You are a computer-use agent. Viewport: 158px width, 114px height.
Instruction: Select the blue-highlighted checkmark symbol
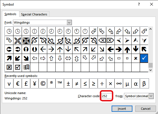[144, 58]
